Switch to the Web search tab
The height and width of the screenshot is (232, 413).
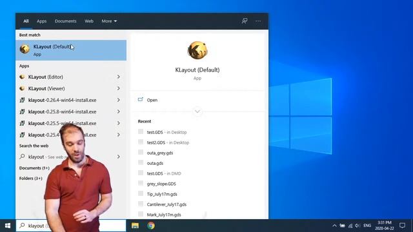point(89,21)
